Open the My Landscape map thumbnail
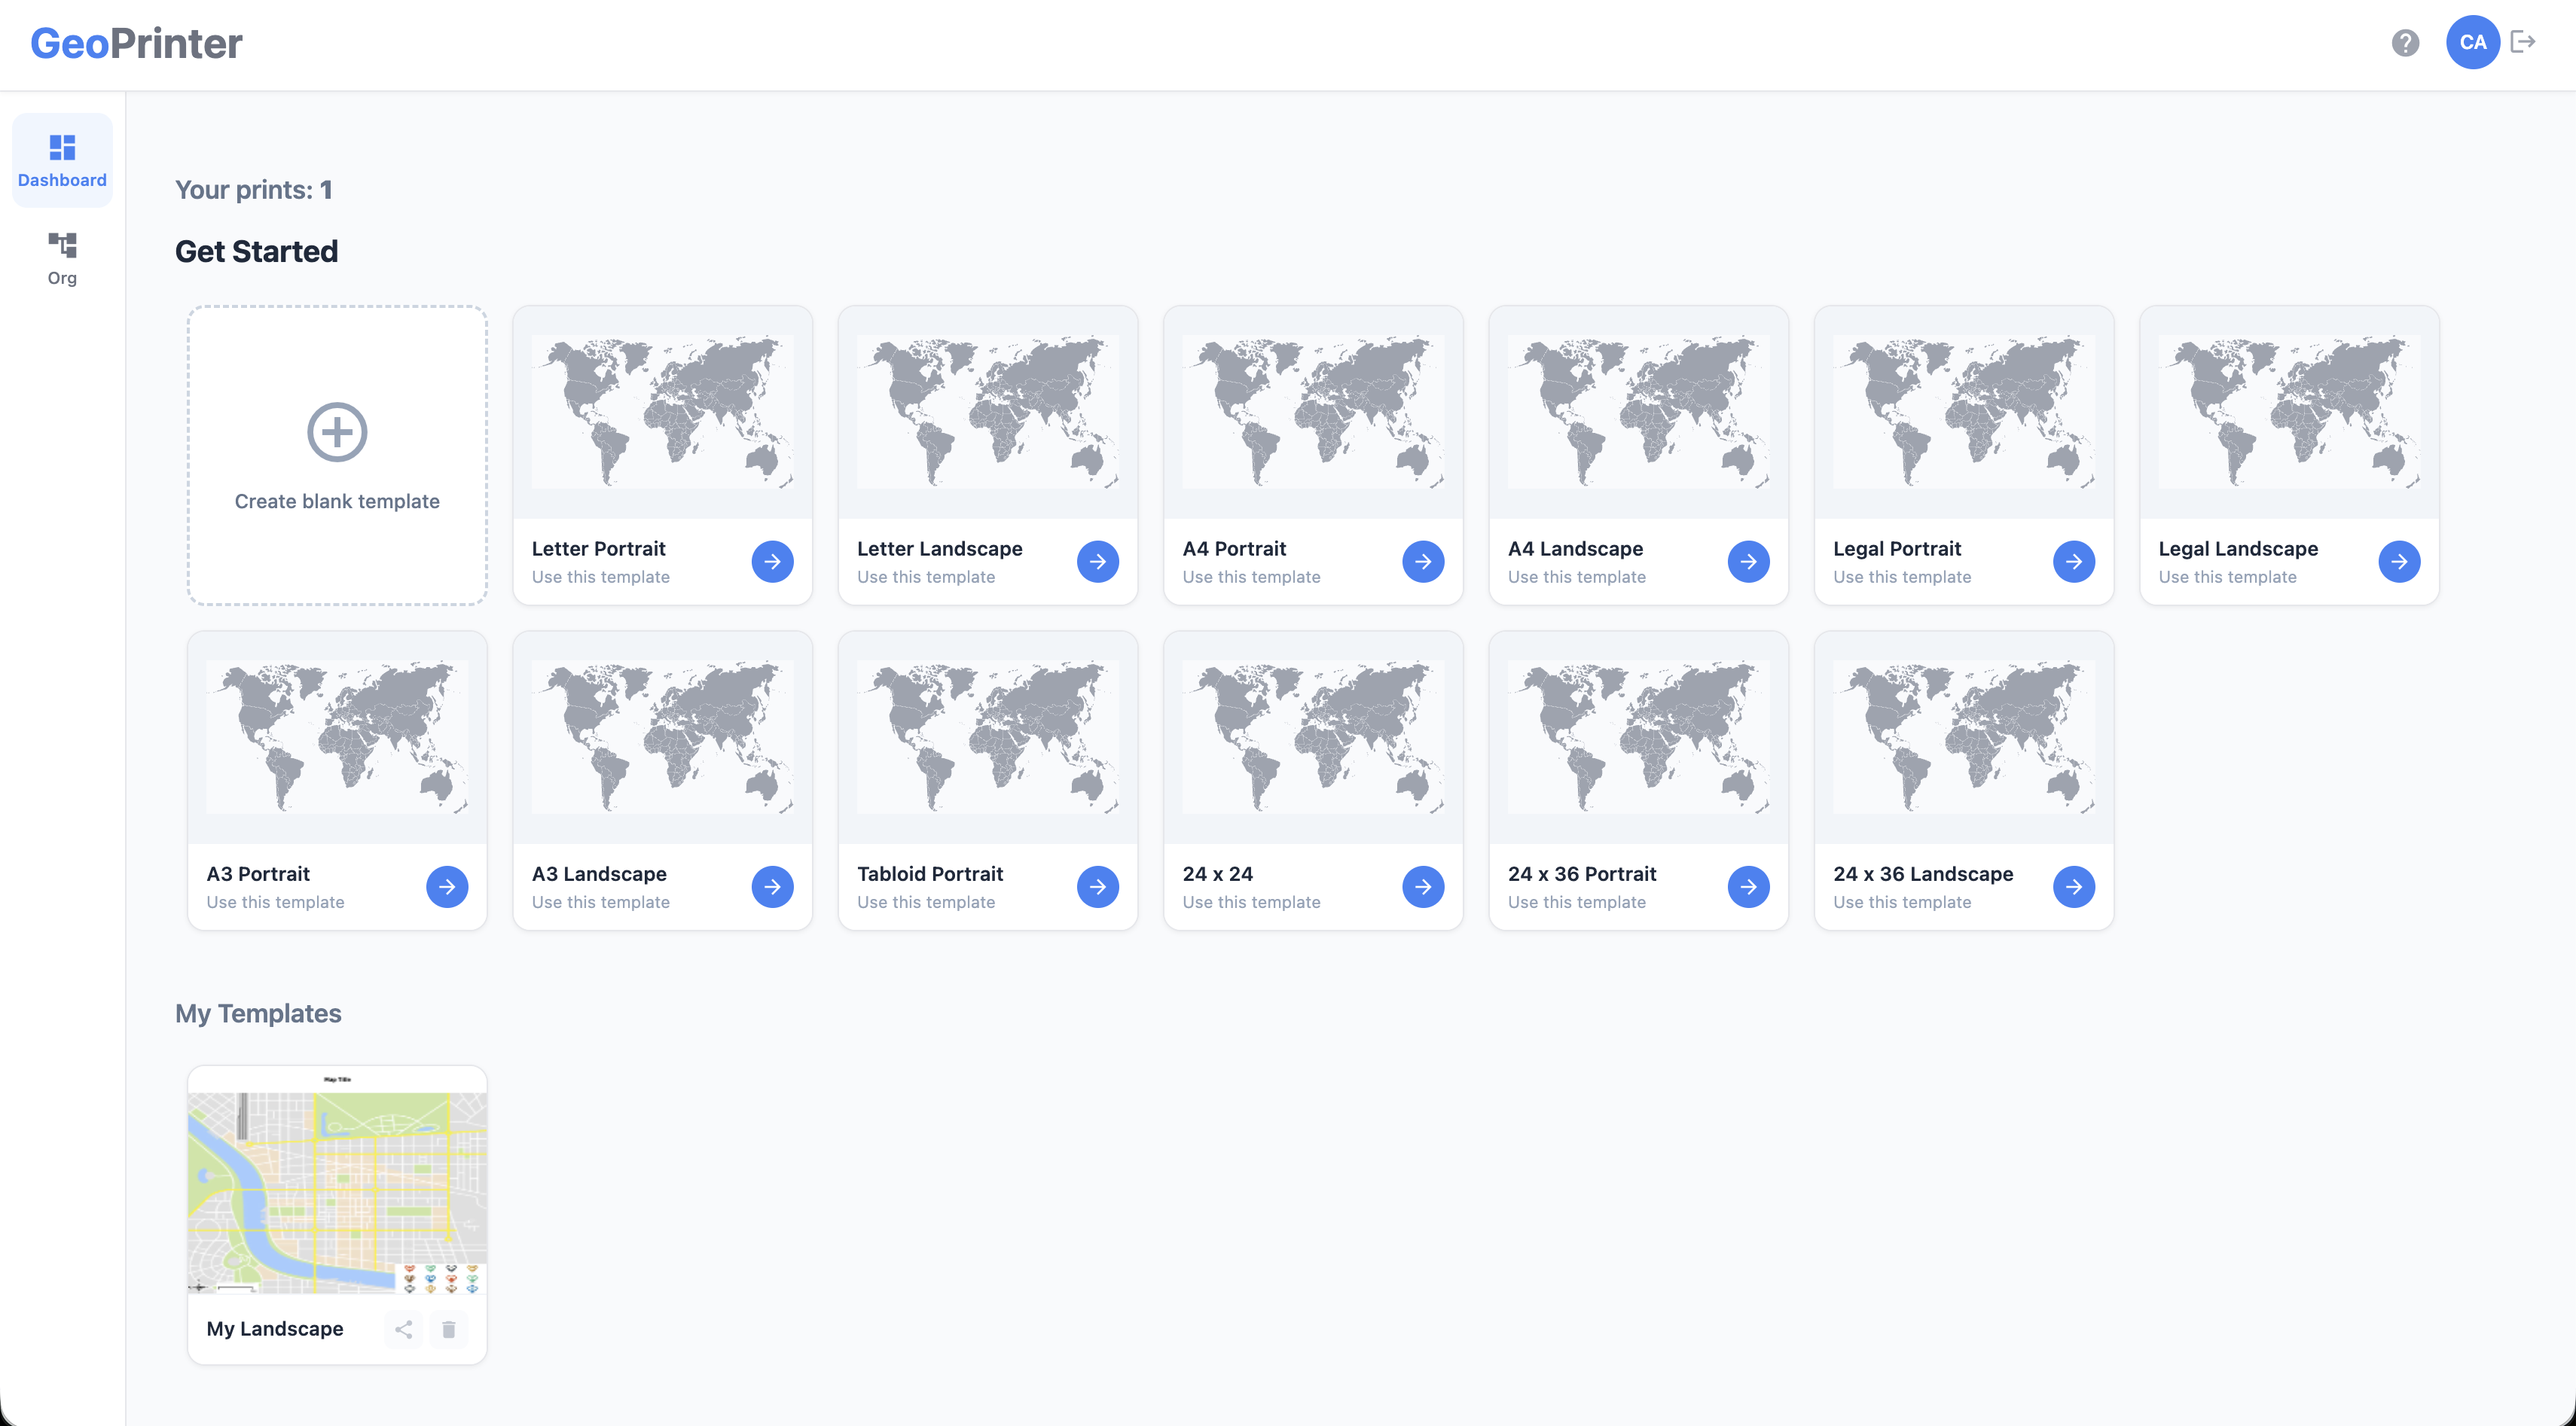This screenshot has width=2576, height=1426. coord(337,1181)
